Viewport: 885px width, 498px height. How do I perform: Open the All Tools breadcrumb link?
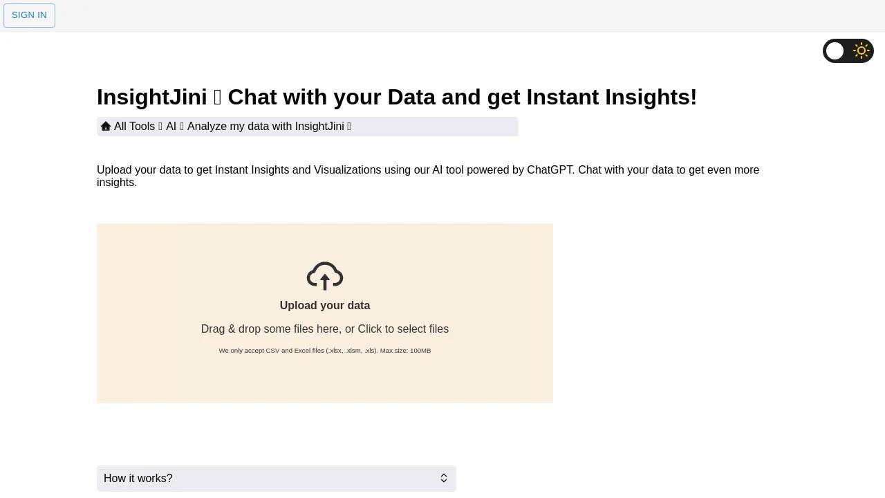pyautogui.click(x=134, y=127)
